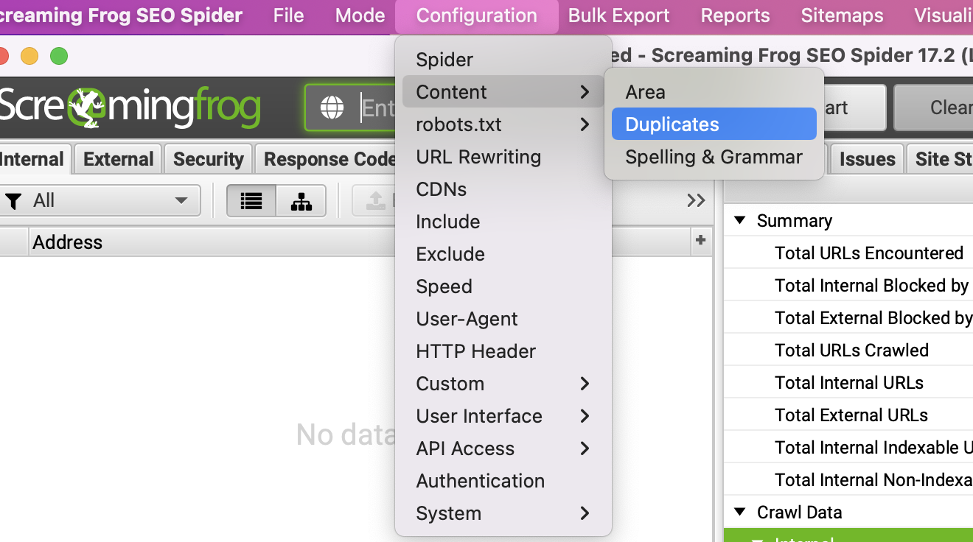Open the Bulk Export menu

coord(618,15)
